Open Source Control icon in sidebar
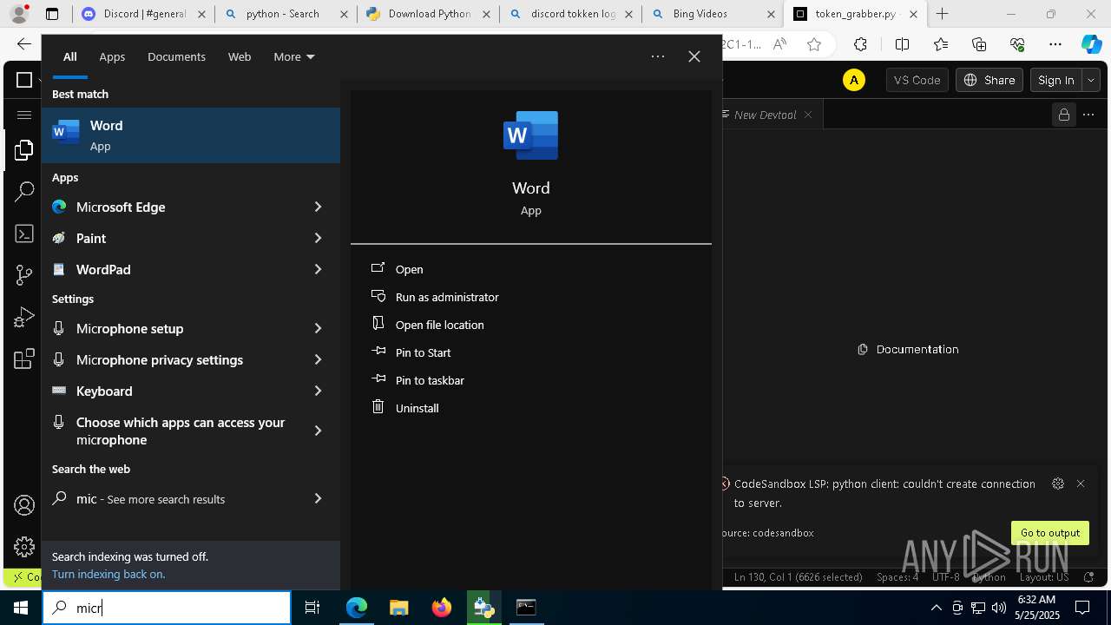Image resolution: width=1111 pixels, height=625 pixels. click(x=23, y=275)
